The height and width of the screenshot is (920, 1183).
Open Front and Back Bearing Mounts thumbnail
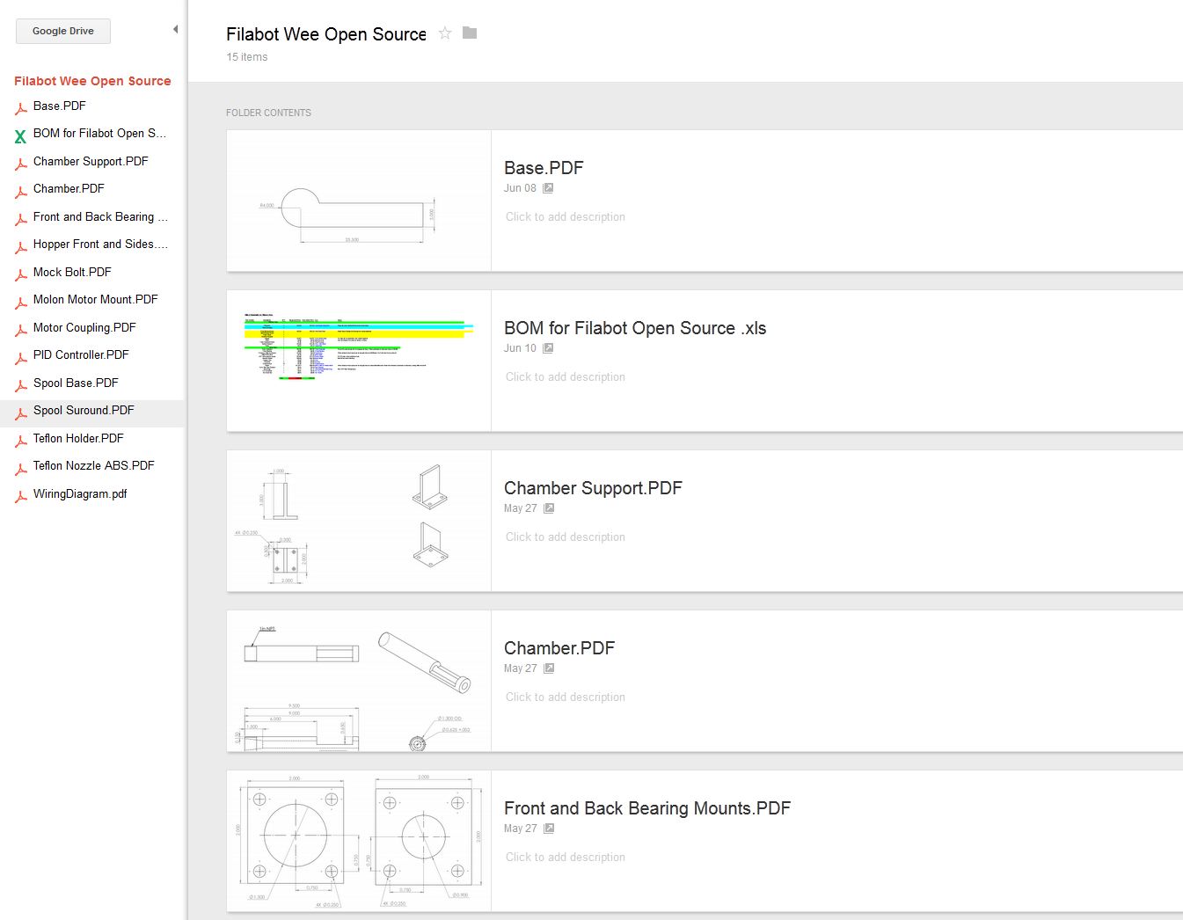tap(359, 841)
